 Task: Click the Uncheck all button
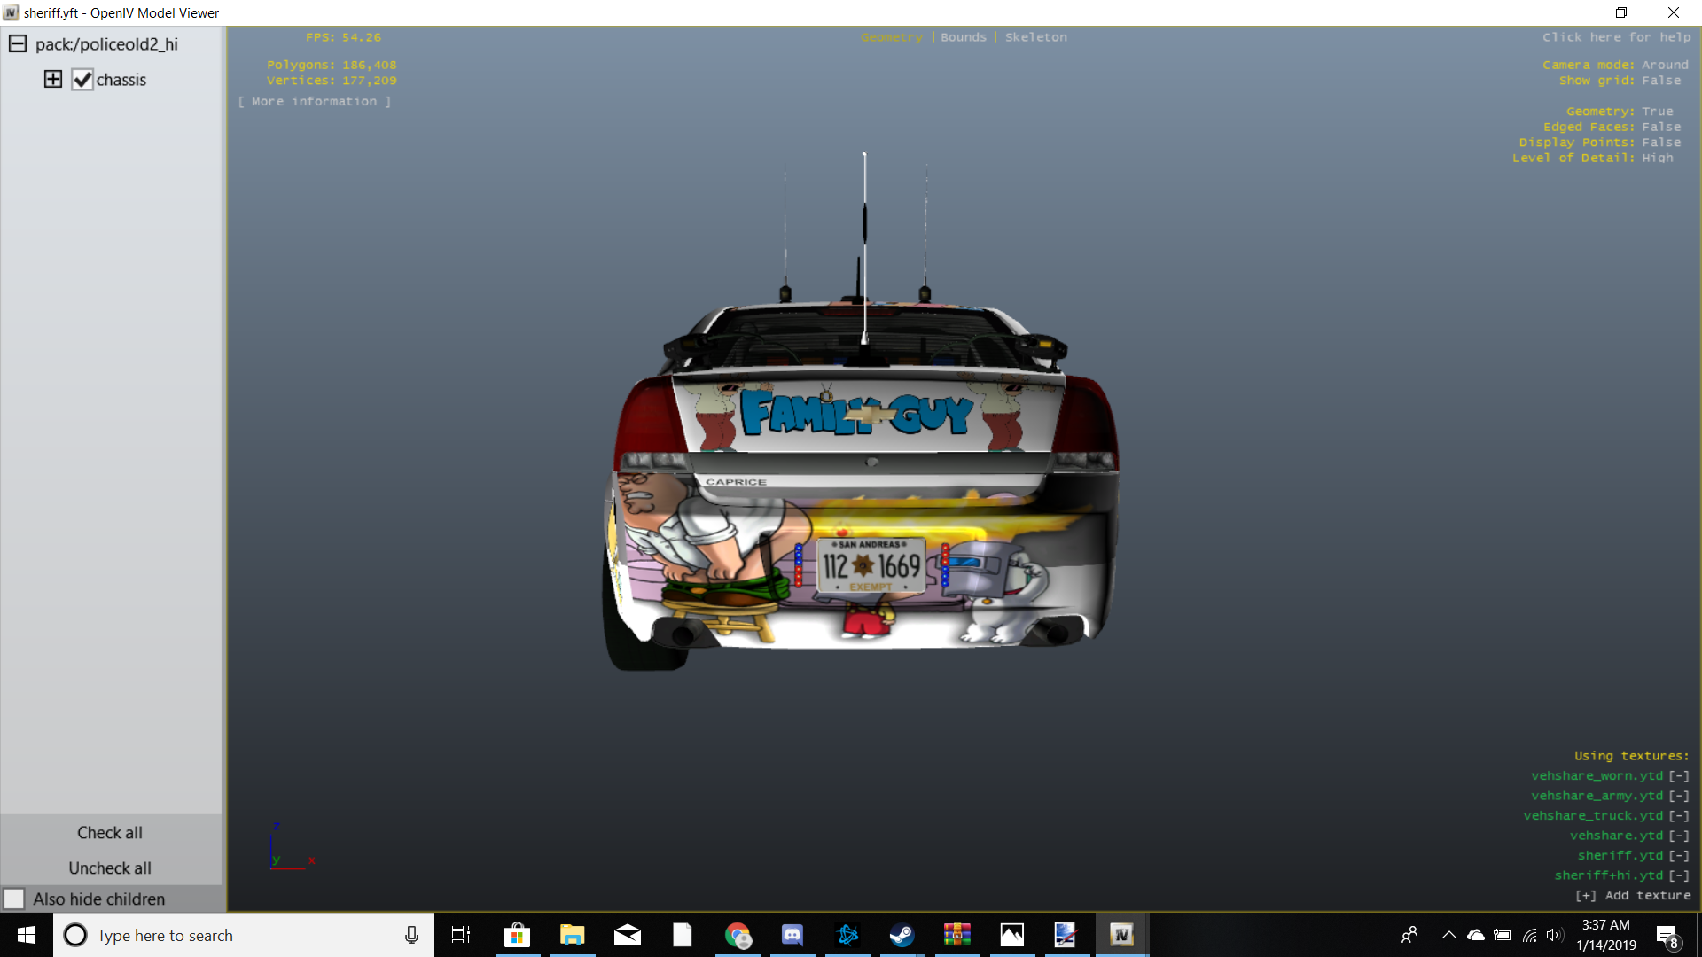[x=110, y=868]
